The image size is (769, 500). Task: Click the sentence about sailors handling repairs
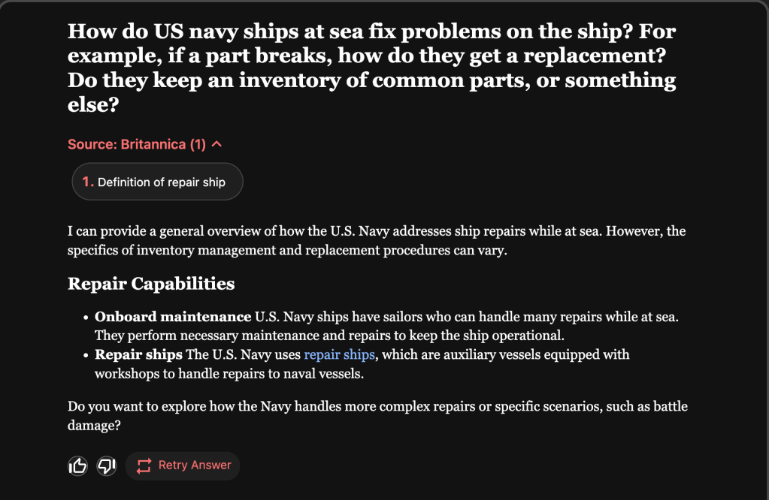[466, 317]
